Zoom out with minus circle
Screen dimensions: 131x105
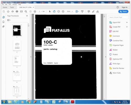[59, 11]
